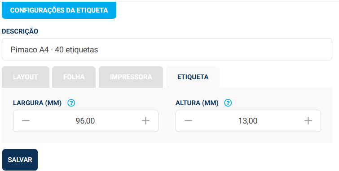Click the Pimaco A4 - 40 etiquetas text
339x171 pixels.
[x=54, y=50]
